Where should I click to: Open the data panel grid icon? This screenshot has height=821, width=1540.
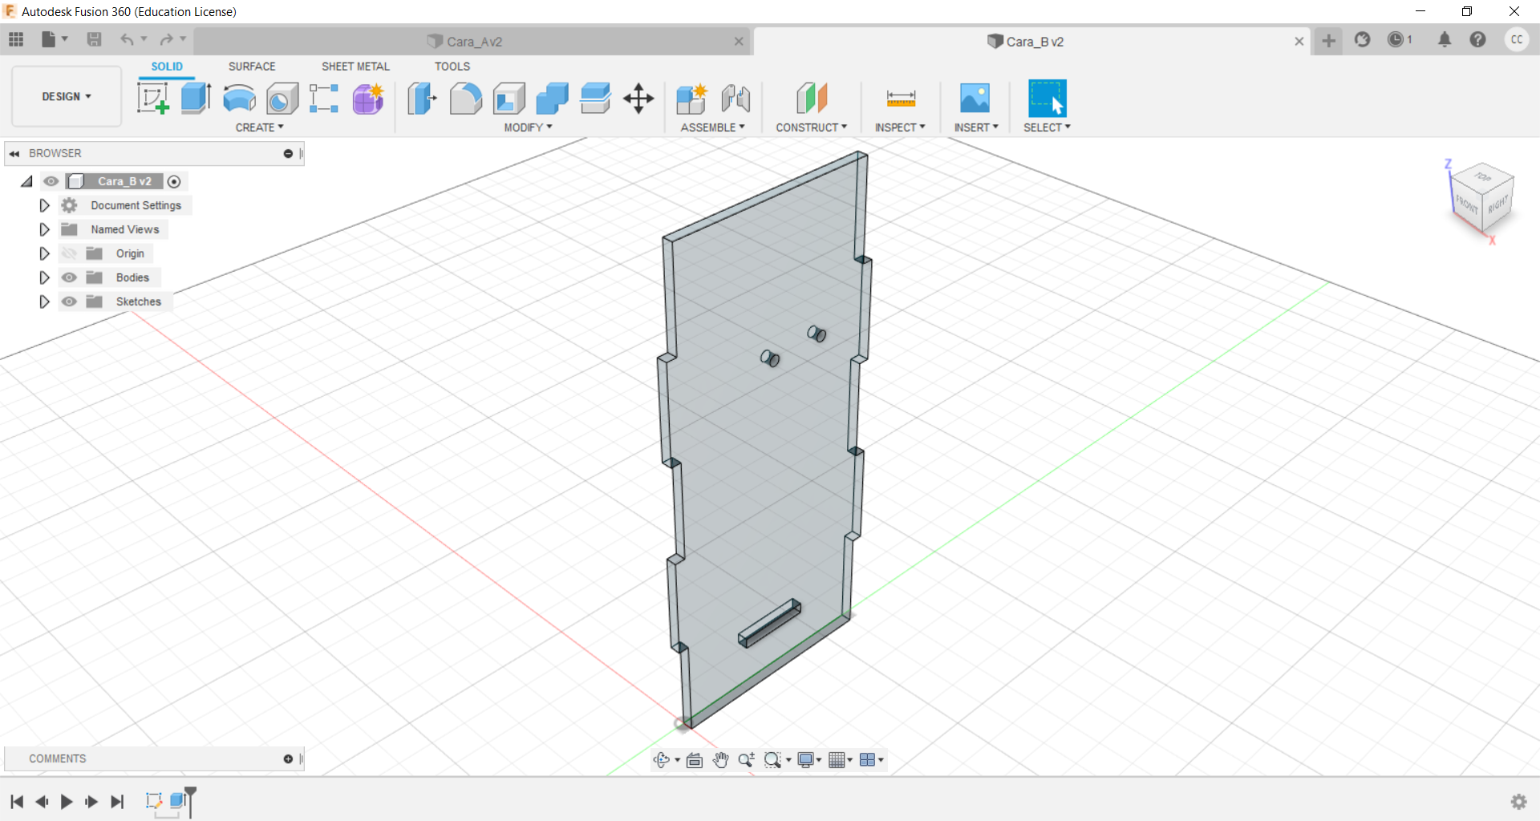pyautogui.click(x=16, y=39)
